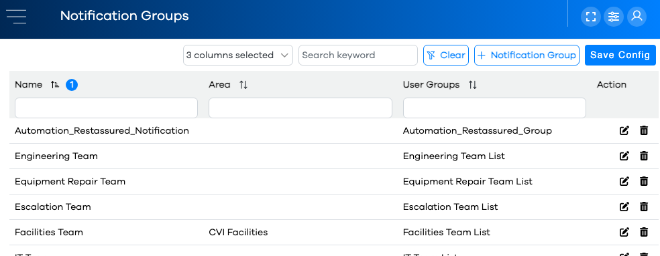Click the sort order badge showing 1
This screenshot has height=256, width=660.
tap(72, 85)
